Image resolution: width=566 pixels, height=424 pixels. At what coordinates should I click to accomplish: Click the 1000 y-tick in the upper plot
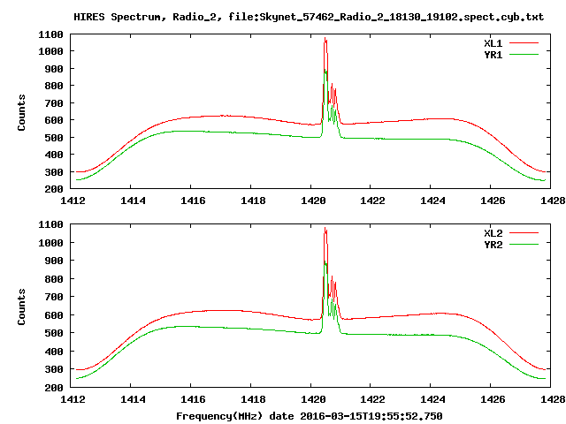50,51
